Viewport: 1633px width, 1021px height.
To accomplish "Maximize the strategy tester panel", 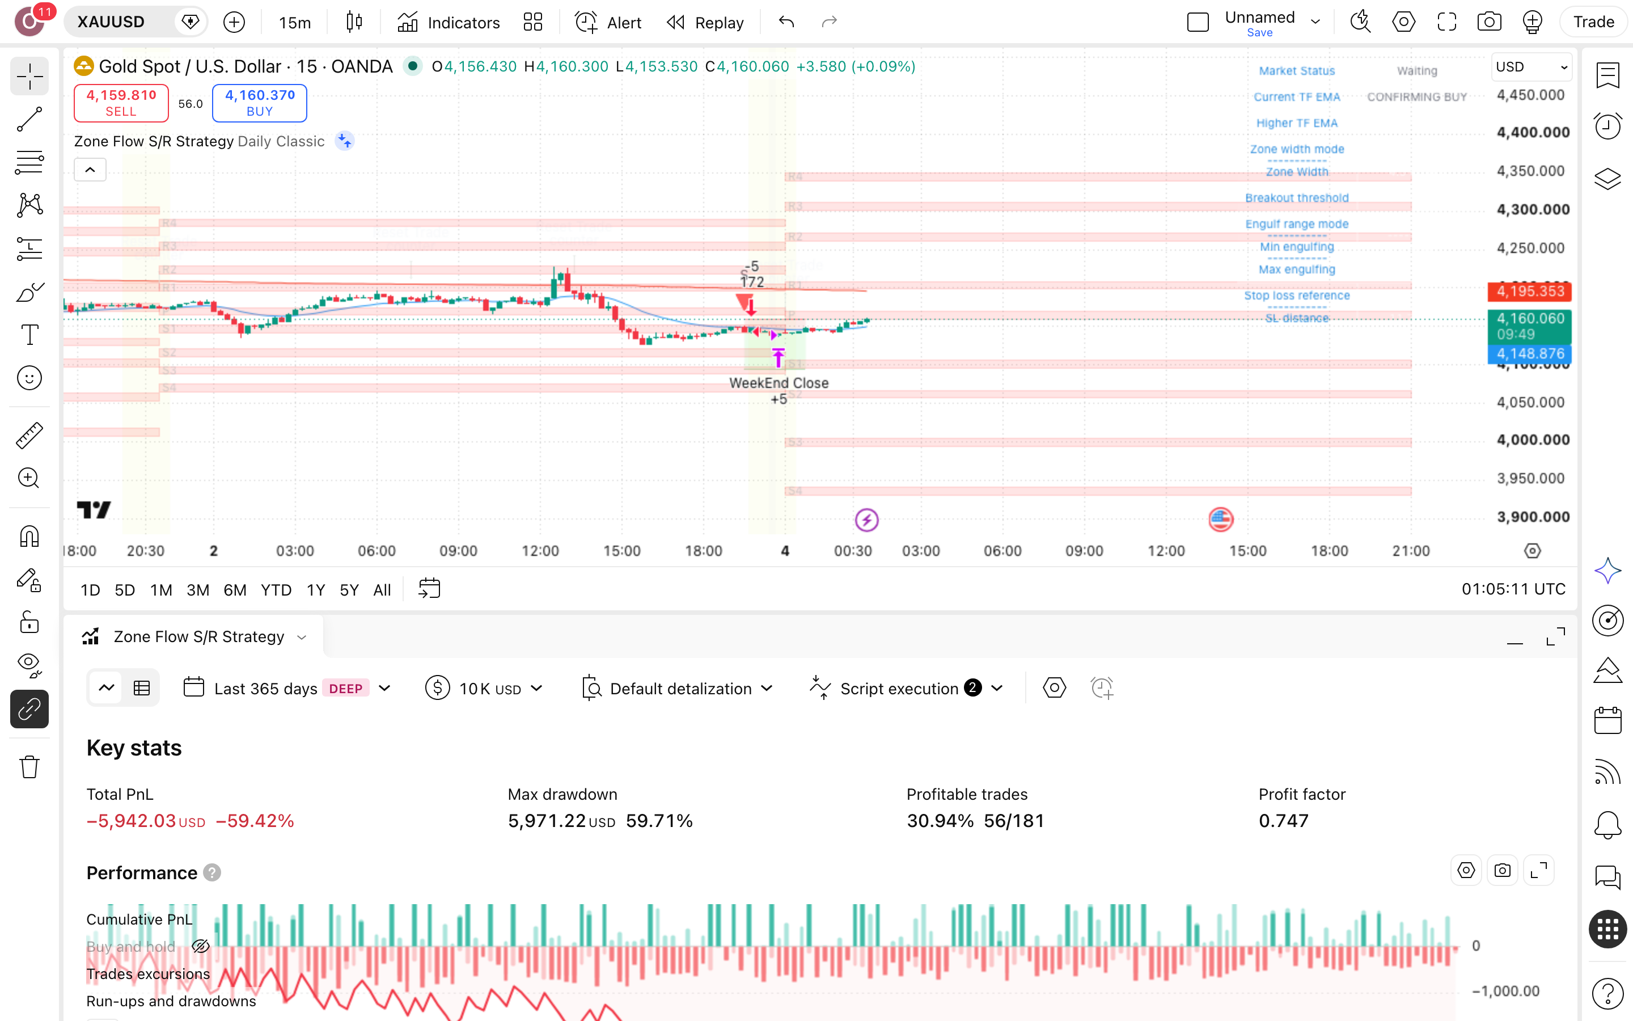I will pyautogui.click(x=1555, y=637).
